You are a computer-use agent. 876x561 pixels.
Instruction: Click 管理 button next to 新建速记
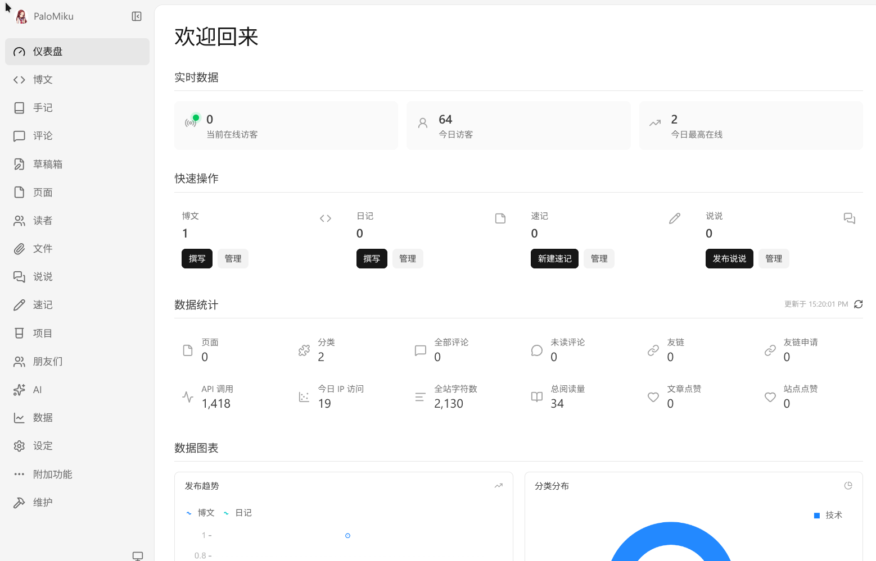599,259
